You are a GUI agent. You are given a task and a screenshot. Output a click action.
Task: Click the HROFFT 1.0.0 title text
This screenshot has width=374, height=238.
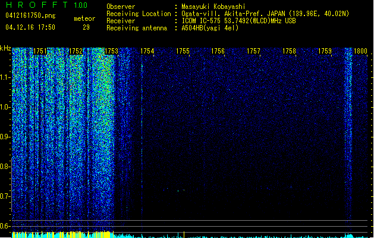coord(46,5)
